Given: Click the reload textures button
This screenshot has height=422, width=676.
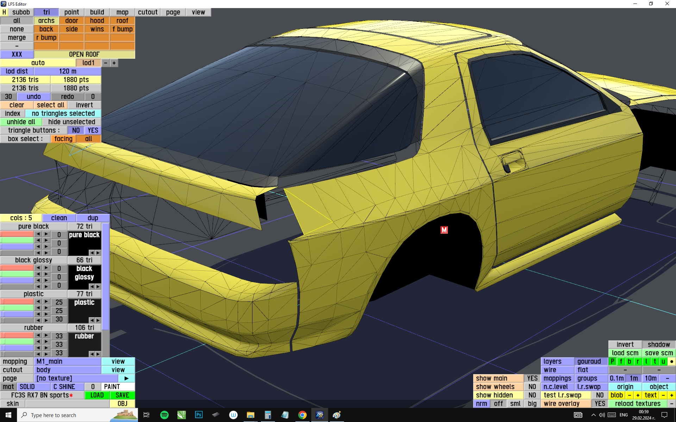Looking at the screenshot, I should [638, 404].
